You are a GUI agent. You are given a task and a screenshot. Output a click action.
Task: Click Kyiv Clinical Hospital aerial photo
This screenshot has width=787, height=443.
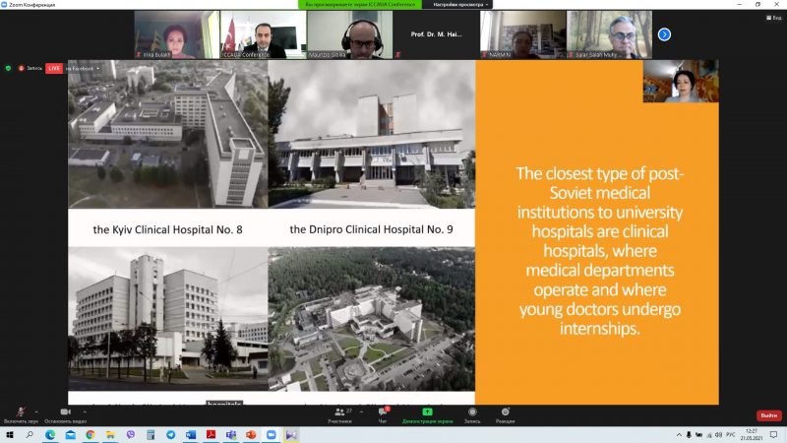point(167,134)
